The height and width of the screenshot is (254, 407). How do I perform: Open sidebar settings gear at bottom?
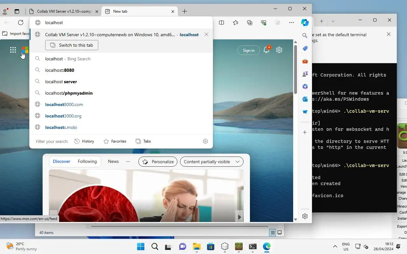(305, 216)
